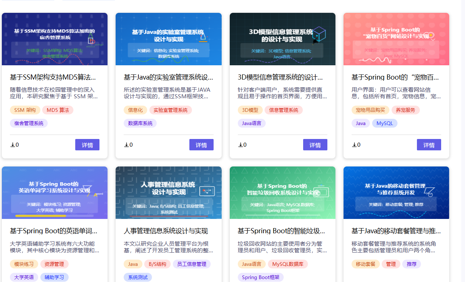Select the 信息管理系统 tag
465x282 pixels.
point(284,110)
